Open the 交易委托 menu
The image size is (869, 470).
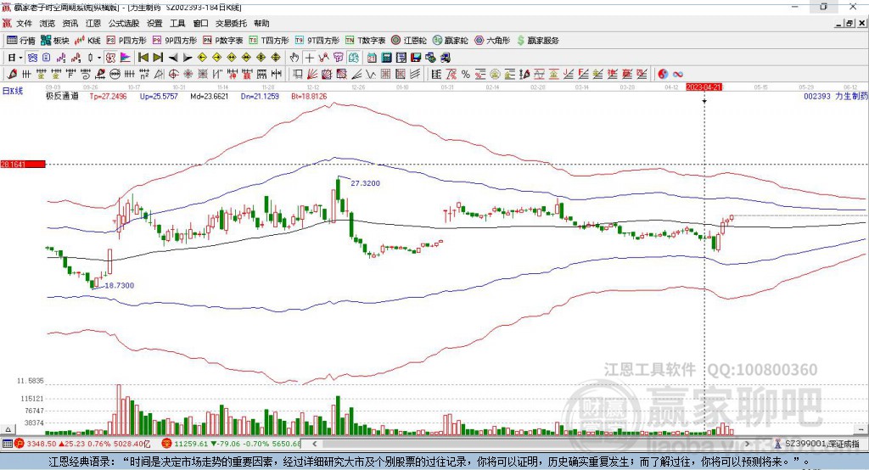coord(231,23)
